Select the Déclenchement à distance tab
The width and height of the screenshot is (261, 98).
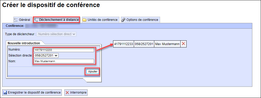[57, 20]
